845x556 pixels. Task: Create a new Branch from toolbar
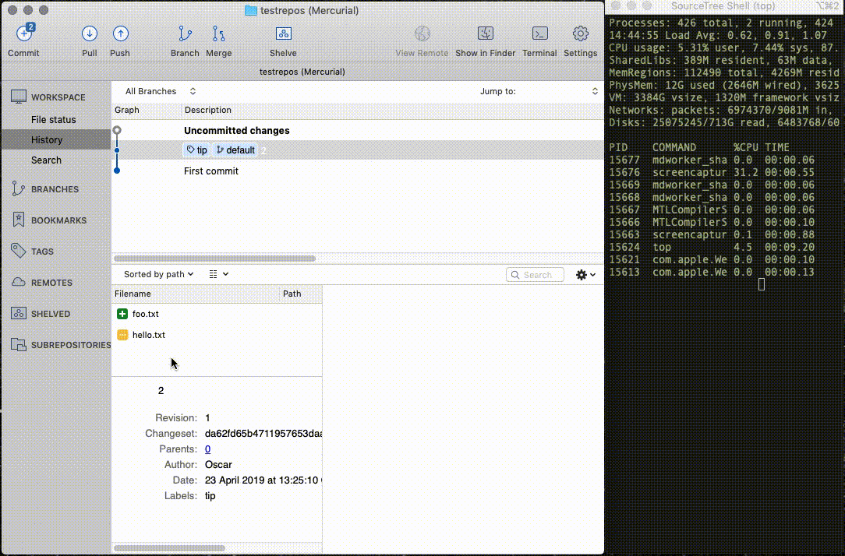185,33
